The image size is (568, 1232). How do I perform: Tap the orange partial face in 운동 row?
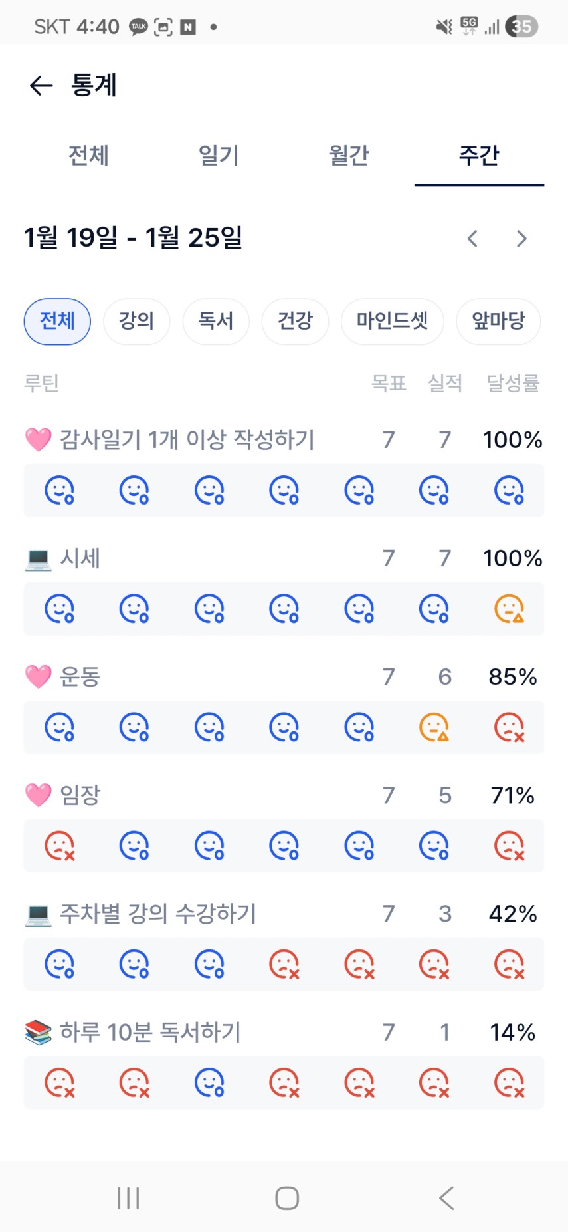(434, 727)
